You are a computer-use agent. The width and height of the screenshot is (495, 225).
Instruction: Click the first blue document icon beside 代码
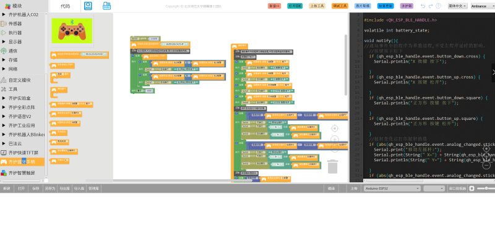click(x=88, y=6)
